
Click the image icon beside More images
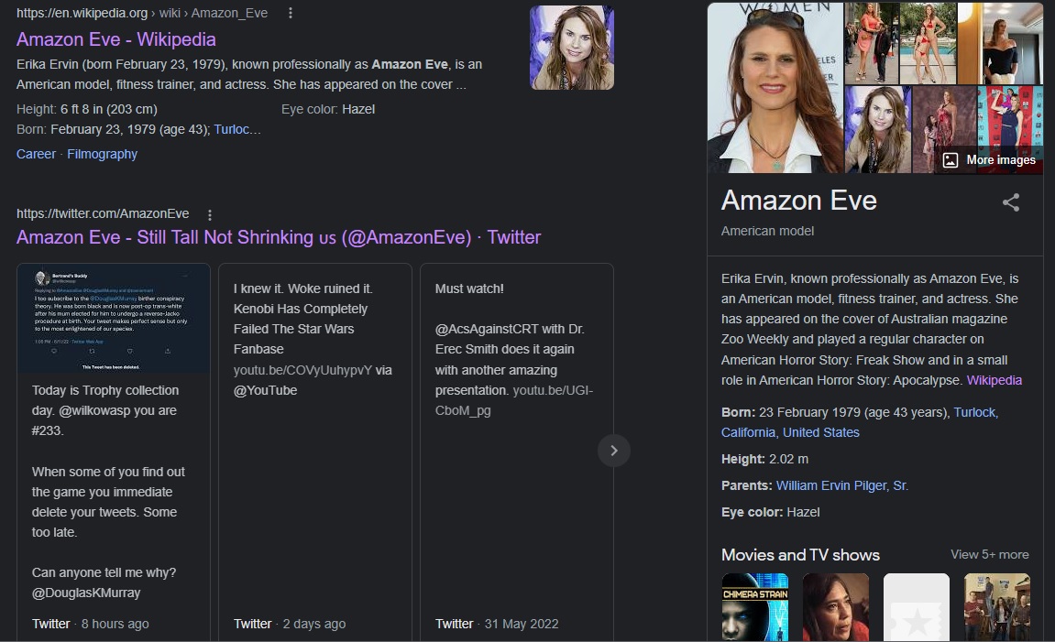coord(950,160)
